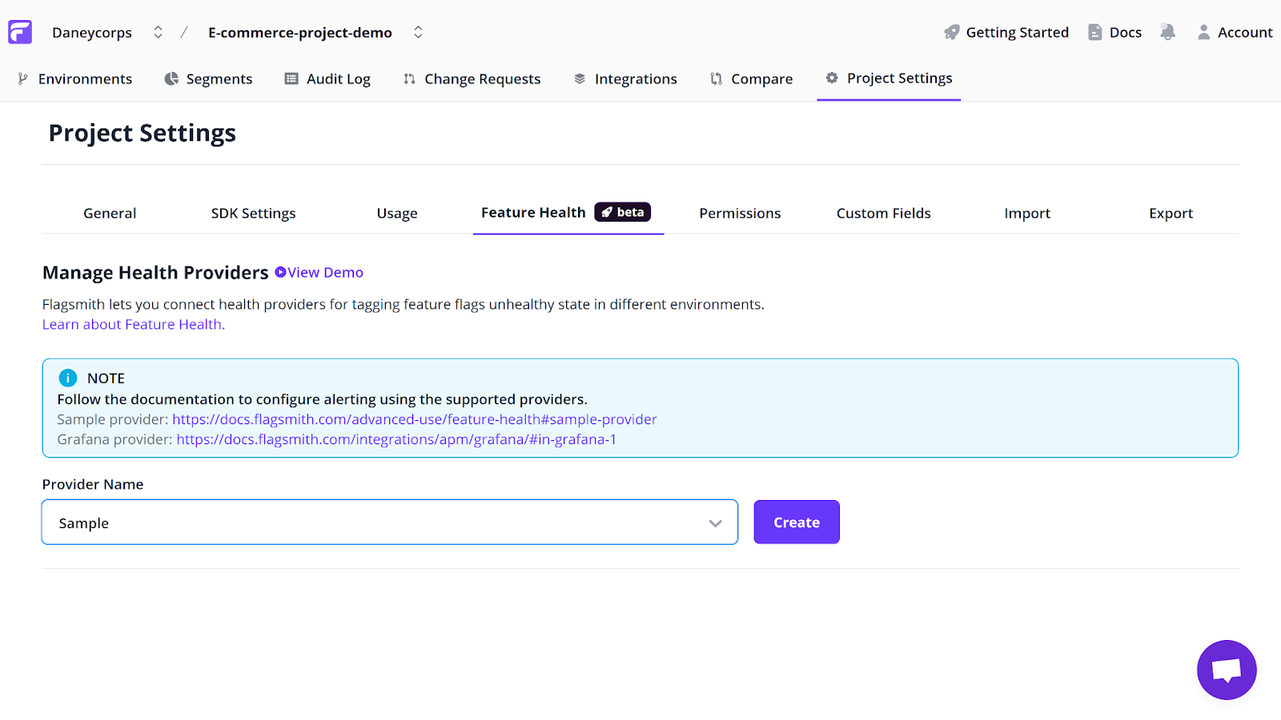
Task: Click the View Demo play icon
Action: pyautogui.click(x=280, y=272)
